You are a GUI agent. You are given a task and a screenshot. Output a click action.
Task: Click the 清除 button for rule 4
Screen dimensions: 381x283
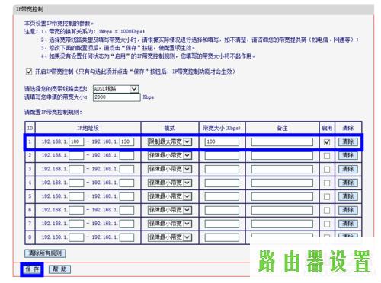[x=348, y=183]
